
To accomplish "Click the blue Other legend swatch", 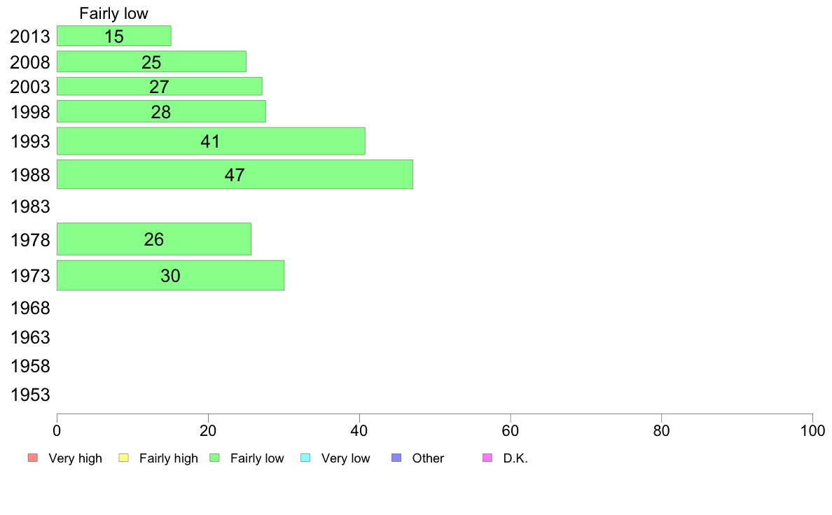I will click(x=396, y=458).
